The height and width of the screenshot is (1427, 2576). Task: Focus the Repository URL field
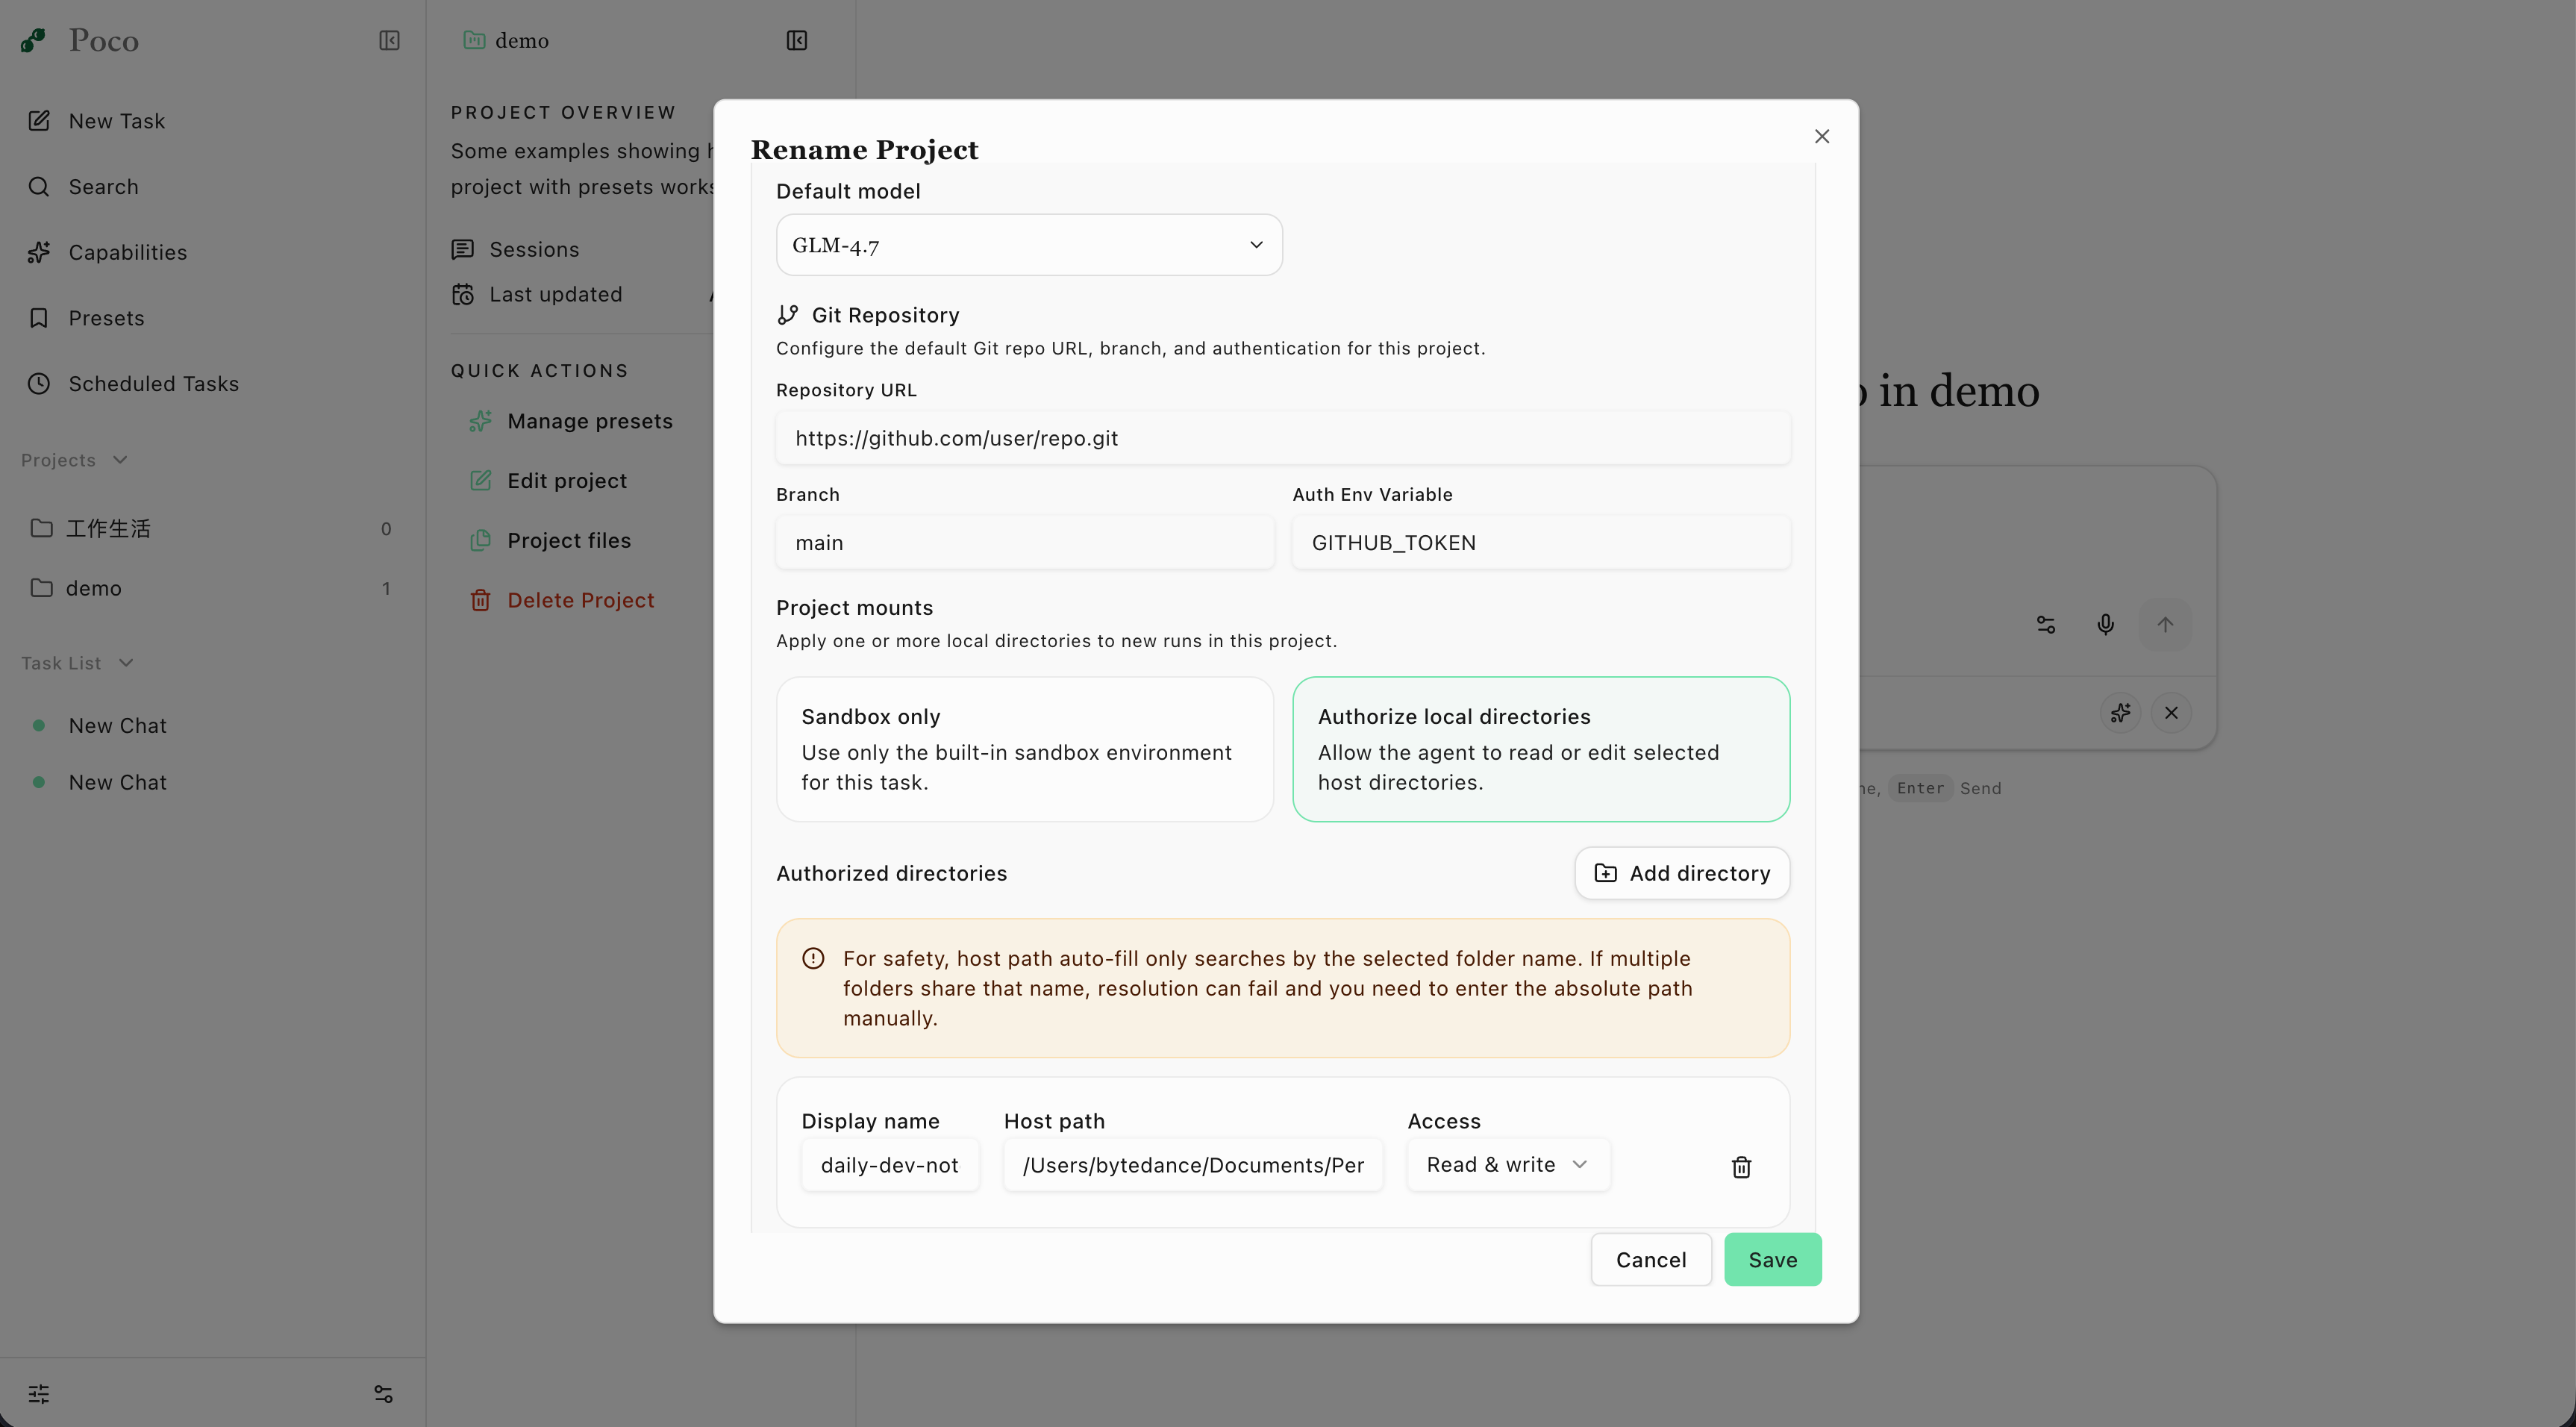[x=1282, y=438]
